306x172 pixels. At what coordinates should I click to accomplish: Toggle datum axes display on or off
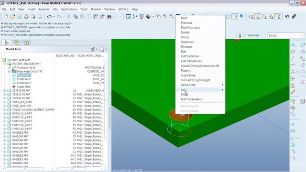[x=258, y=17]
